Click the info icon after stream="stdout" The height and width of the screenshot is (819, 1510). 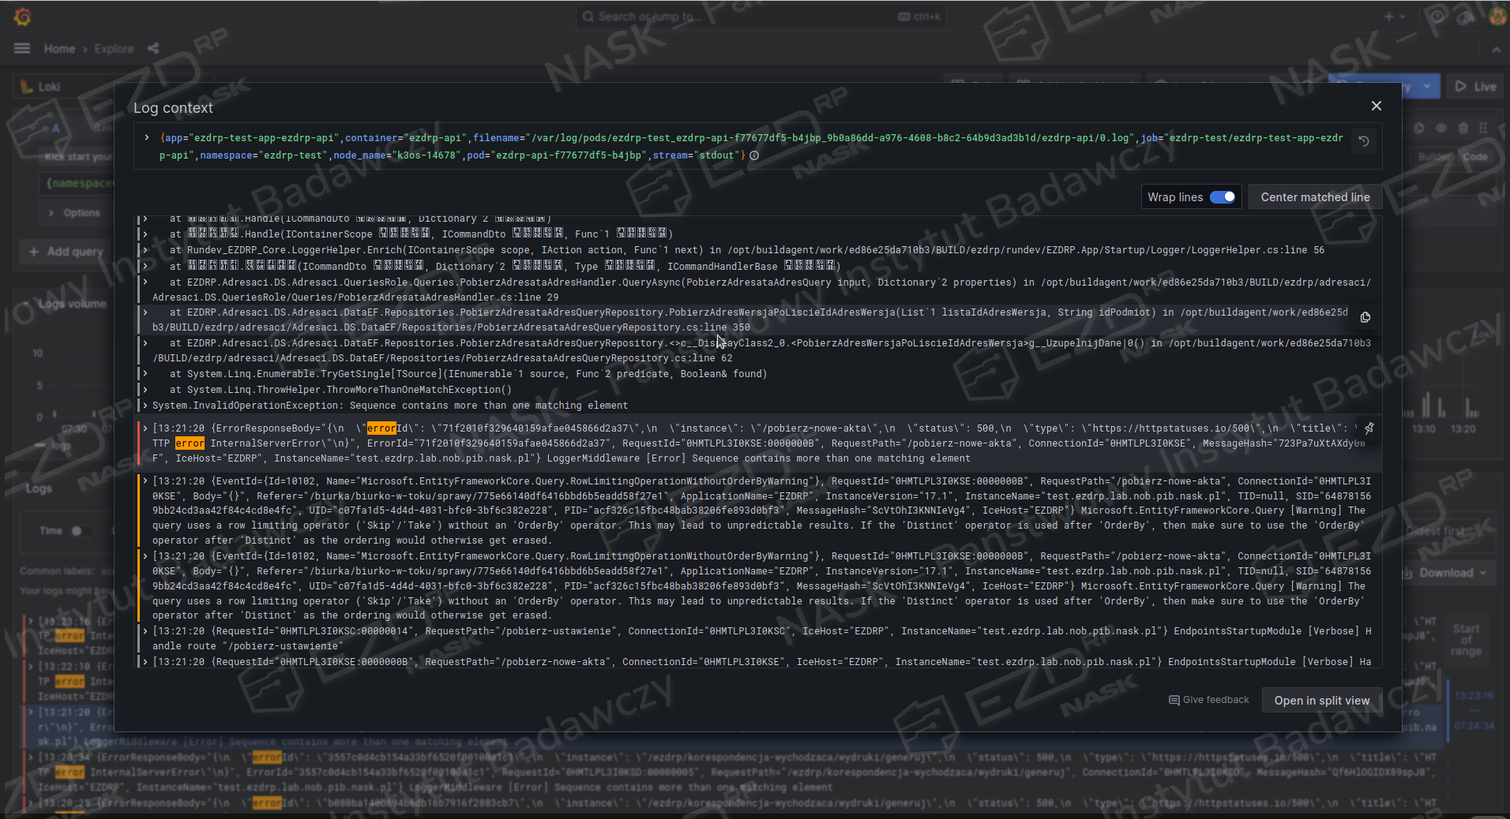[754, 155]
